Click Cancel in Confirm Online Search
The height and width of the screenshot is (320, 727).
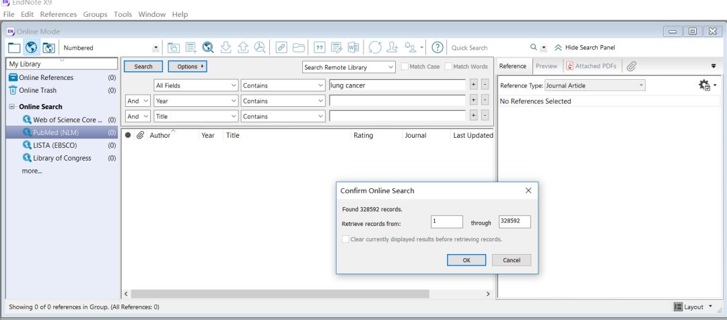click(x=512, y=260)
